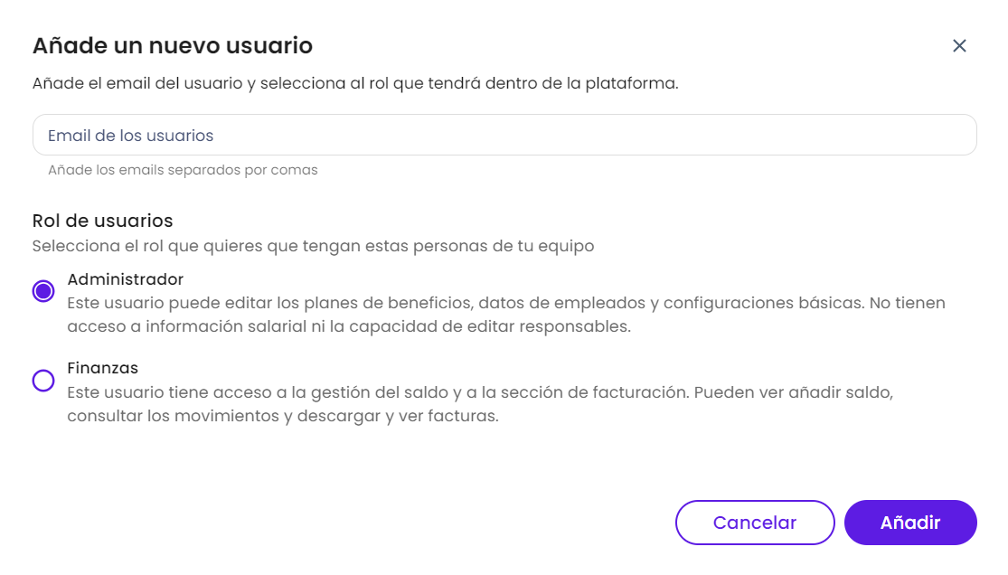Image resolution: width=1008 pixels, height=575 pixels.
Task: Choose the Finanzas radio button
Action: coord(43,381)
